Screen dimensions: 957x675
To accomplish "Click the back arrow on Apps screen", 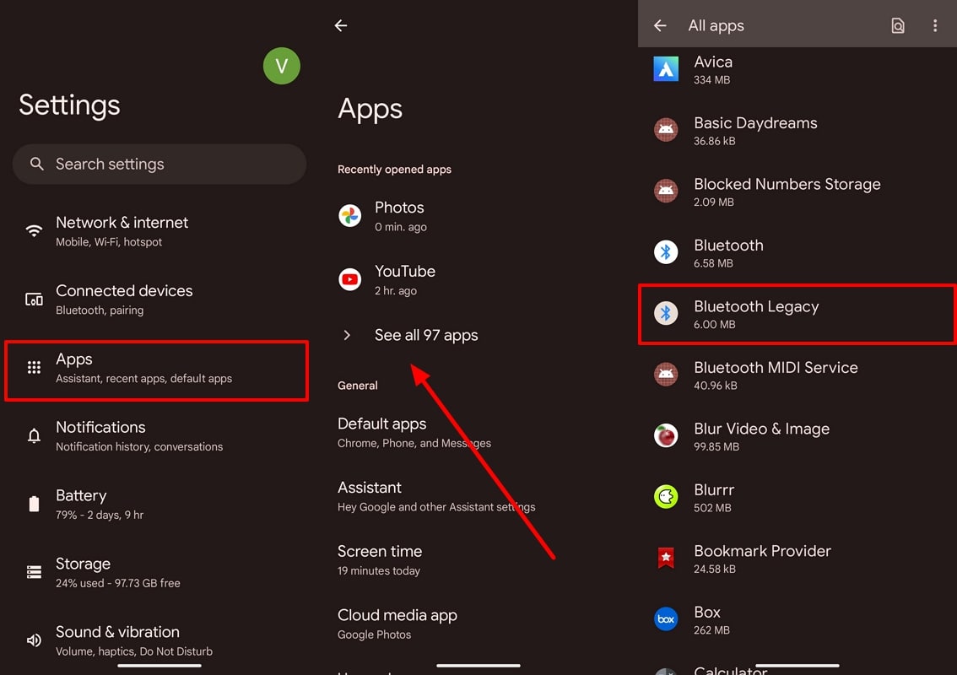I will [340, 25].
